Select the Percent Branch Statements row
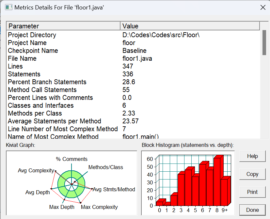This screenshot has height=219, width=270. coord(133,82)
